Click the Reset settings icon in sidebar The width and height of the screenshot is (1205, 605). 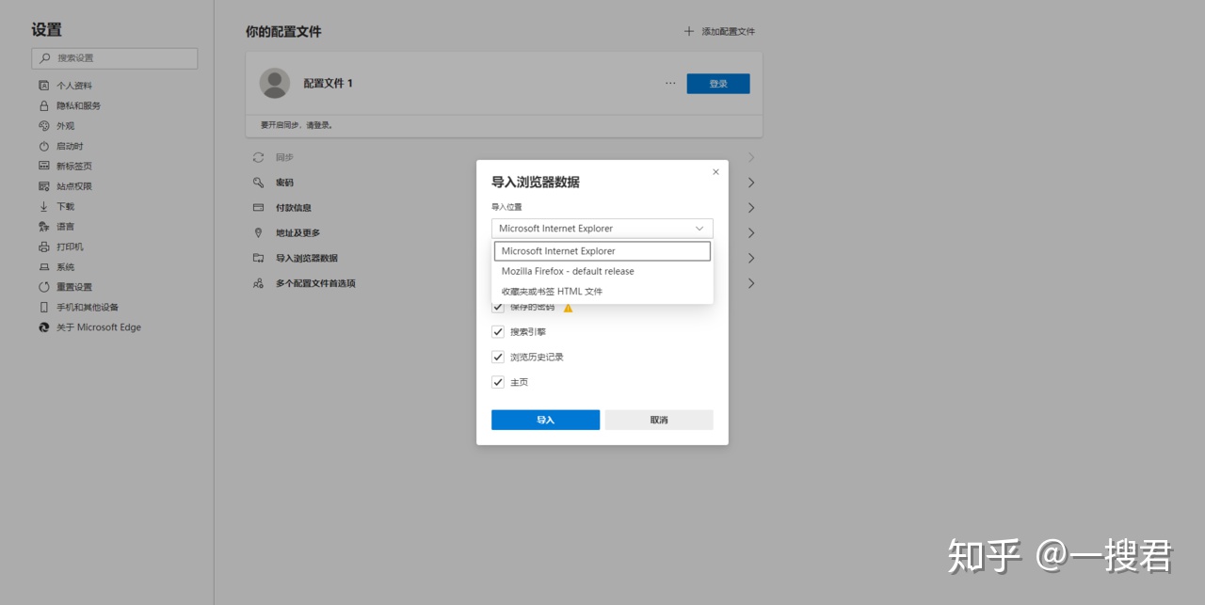[x=43, y=287]
